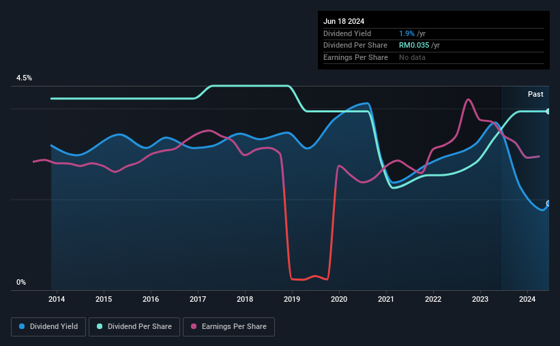Click the blue Dividend Yield legend dot
The height and width of the screenshot is (346, 560).
pyautogui.click(x=22, y=326)
